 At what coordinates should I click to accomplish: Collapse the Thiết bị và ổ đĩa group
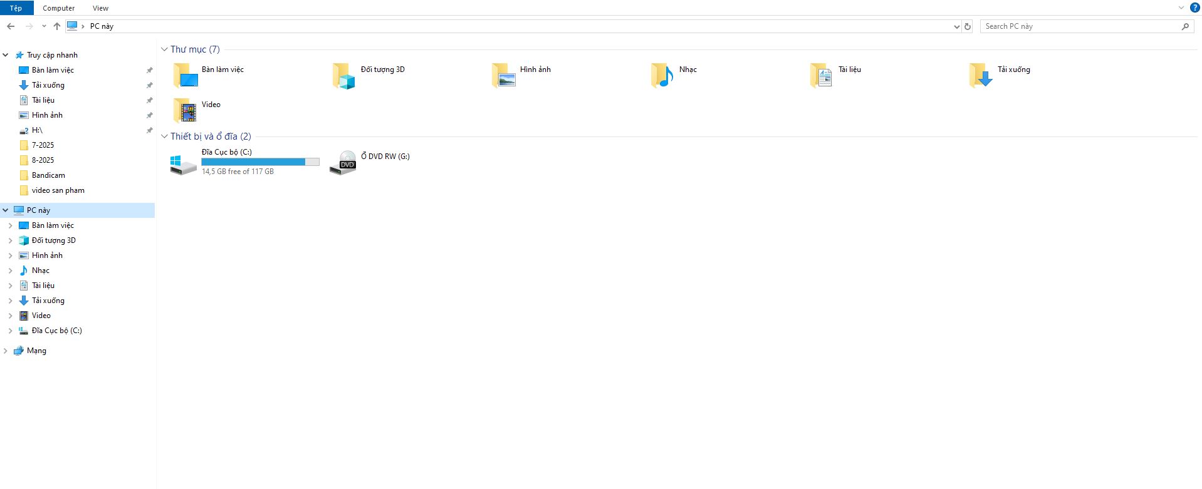(165, 136)
